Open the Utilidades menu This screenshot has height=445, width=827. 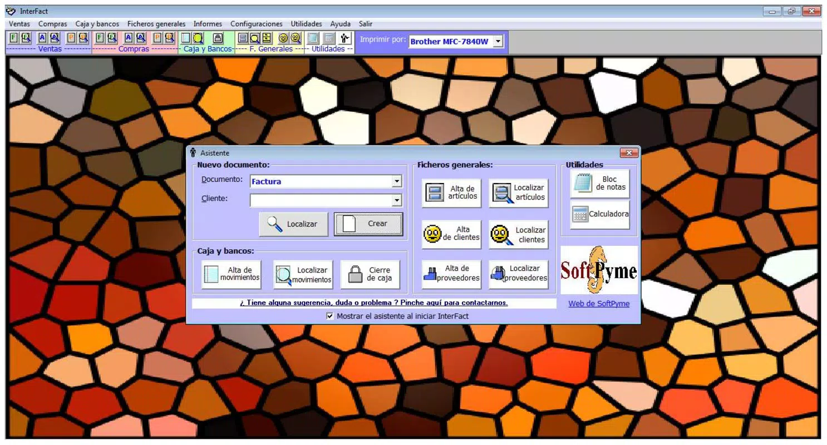(x=307, y=24)
